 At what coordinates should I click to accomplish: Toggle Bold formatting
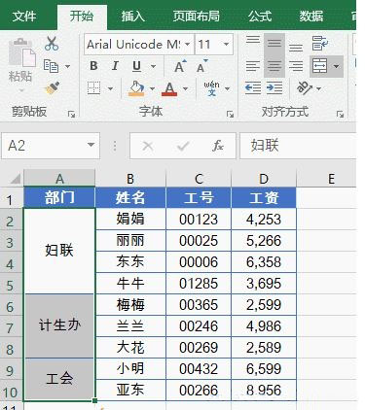coord(93,66)
